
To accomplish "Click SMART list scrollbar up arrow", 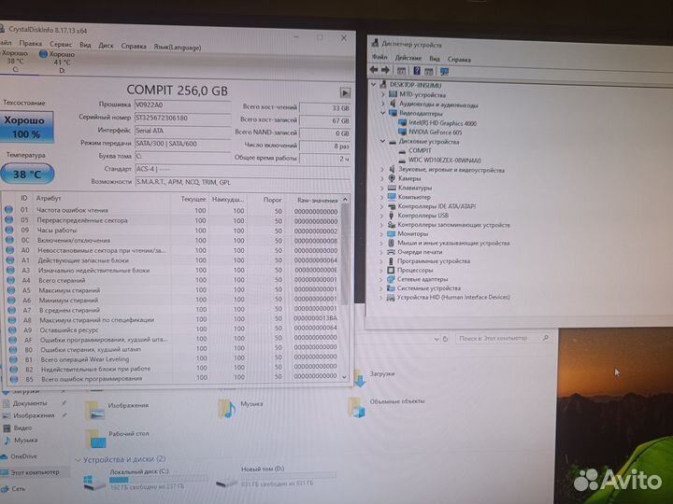I will click(345, 200).
